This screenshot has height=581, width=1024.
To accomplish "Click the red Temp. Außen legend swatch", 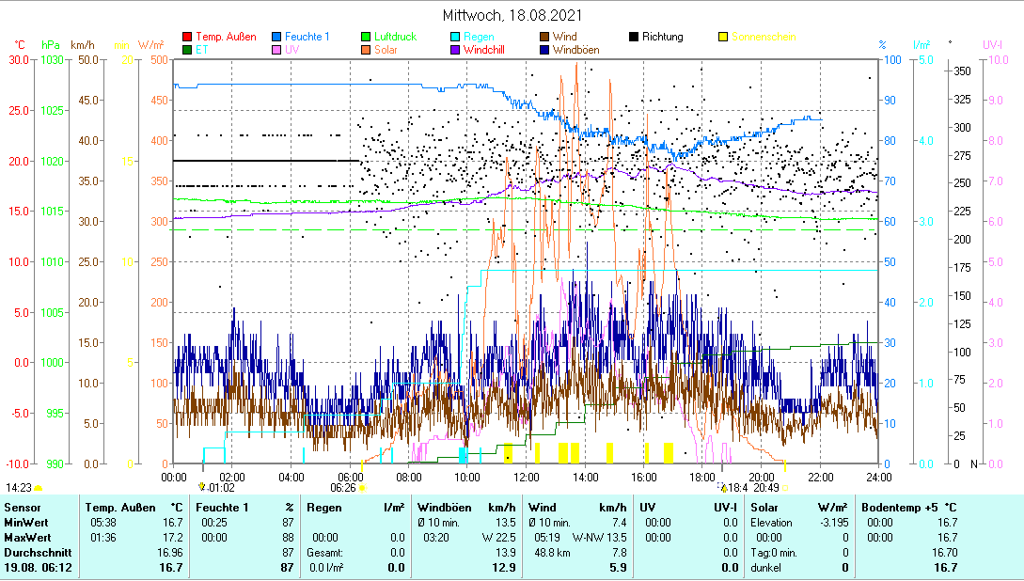I will coord(187,38).
